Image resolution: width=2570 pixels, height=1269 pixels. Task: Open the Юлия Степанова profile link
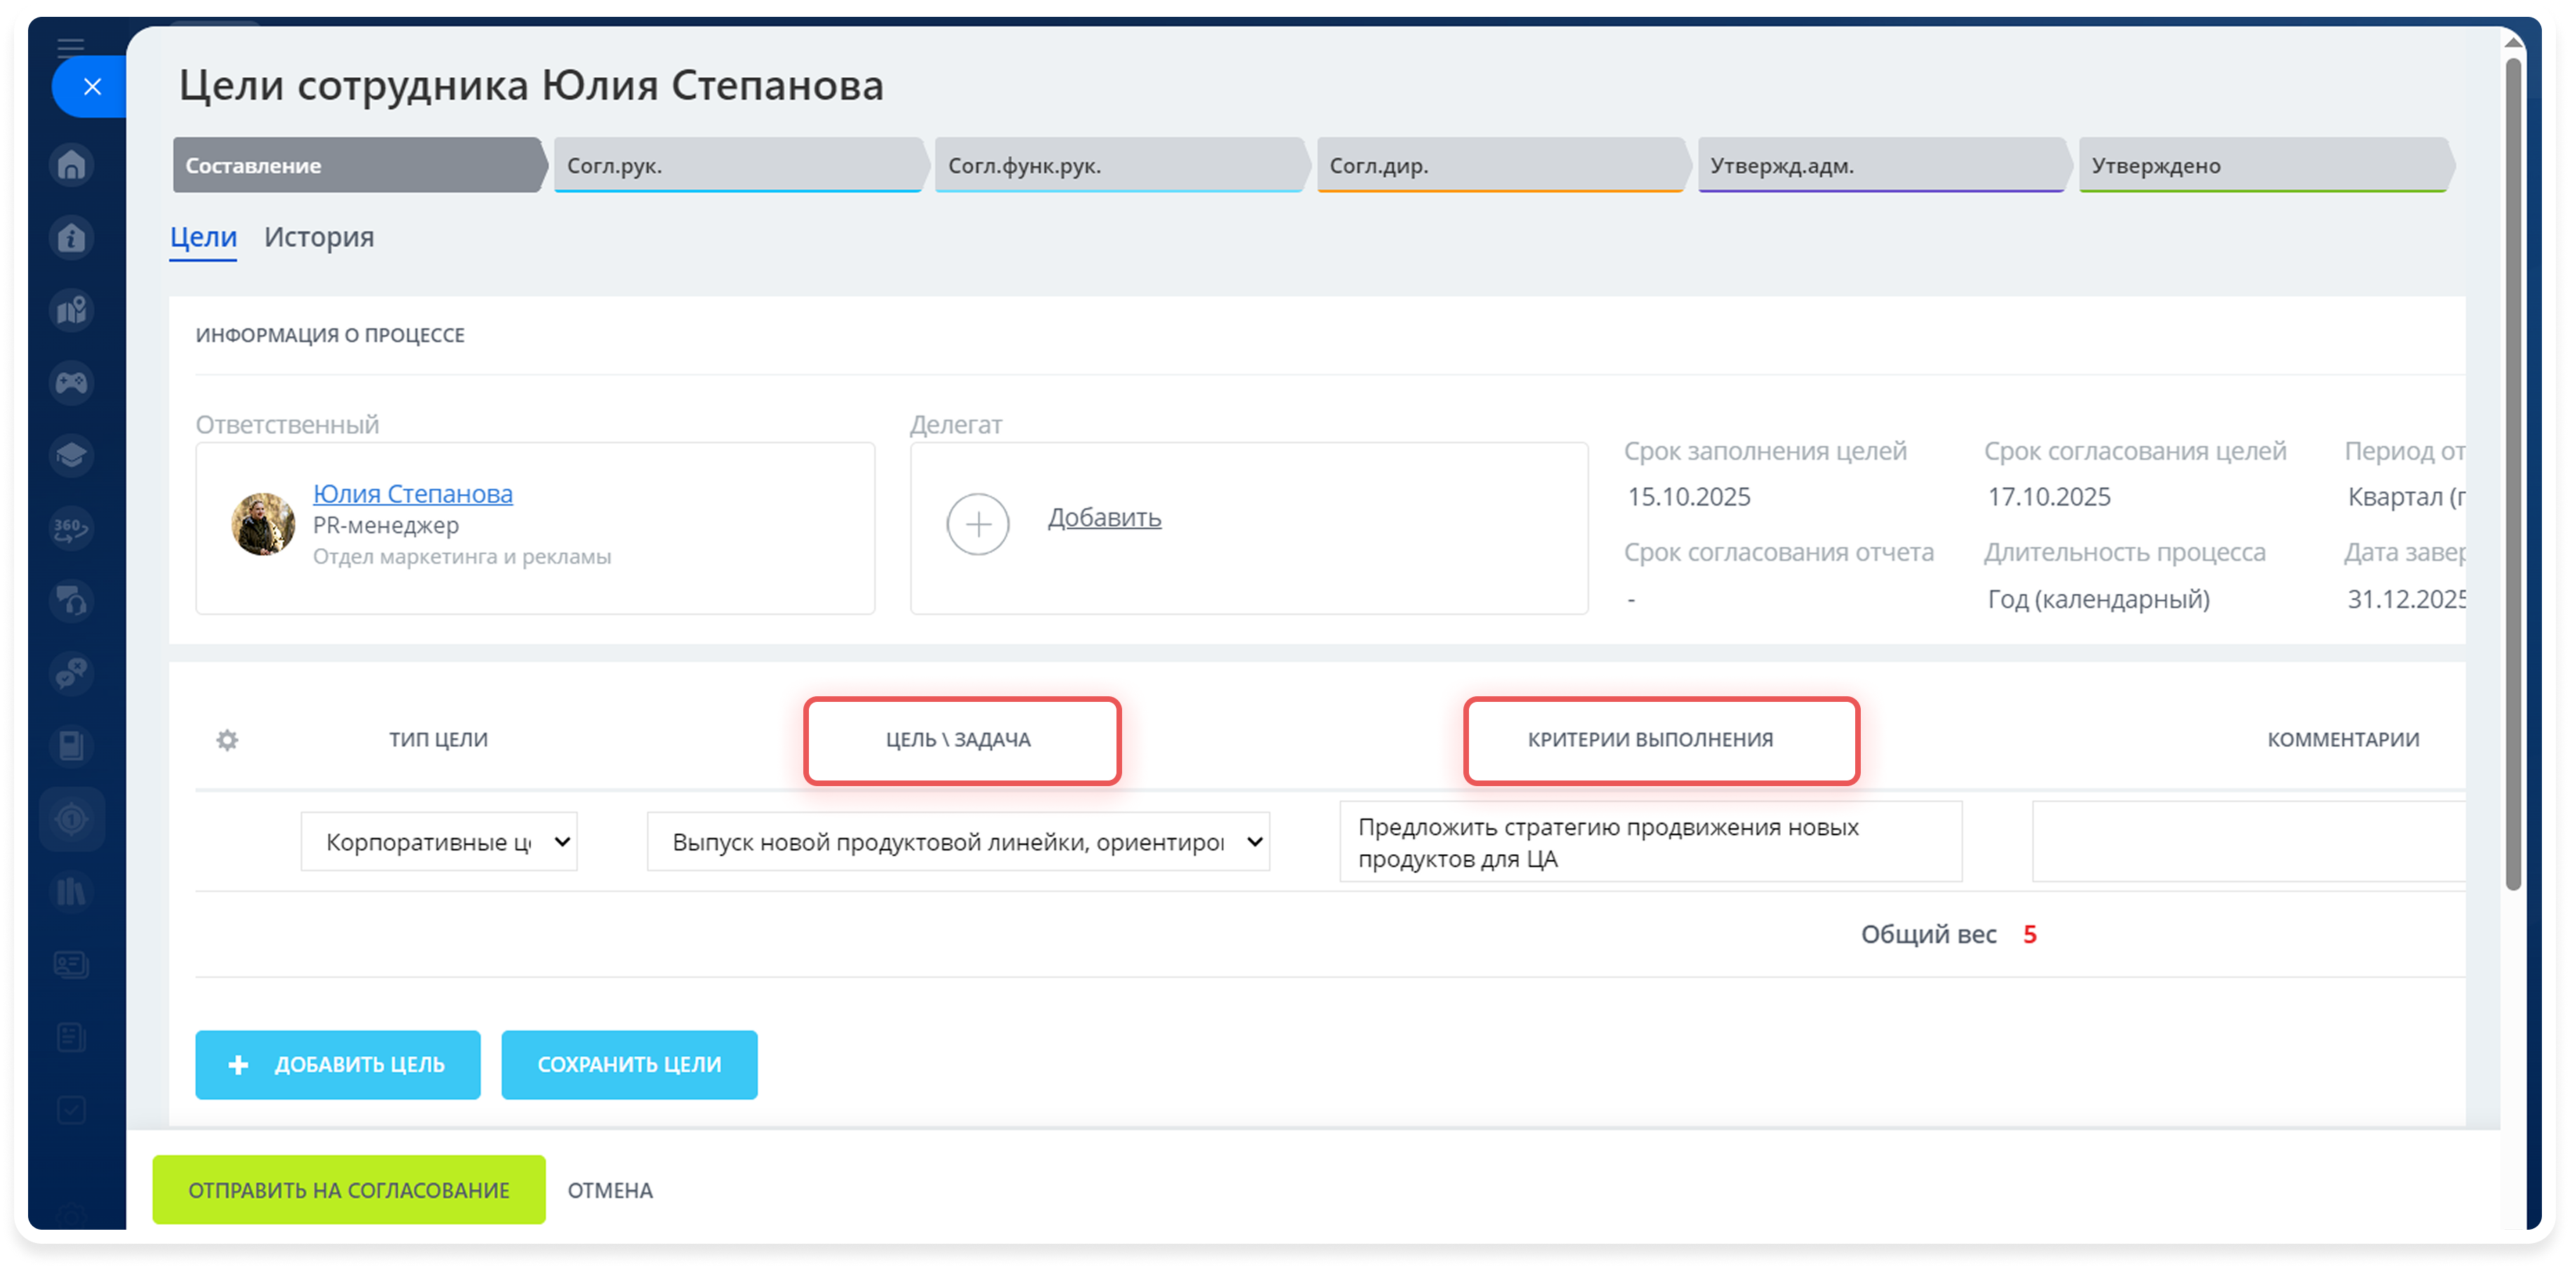pyautogui.click(x=412, y=493)
